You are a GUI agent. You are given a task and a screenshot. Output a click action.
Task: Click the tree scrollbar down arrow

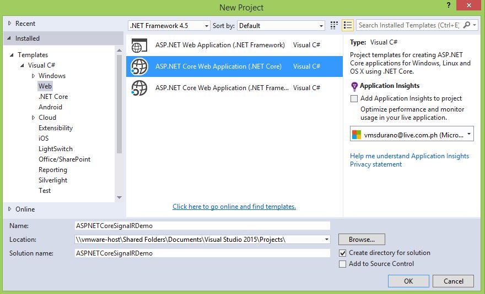click(120, 197)
